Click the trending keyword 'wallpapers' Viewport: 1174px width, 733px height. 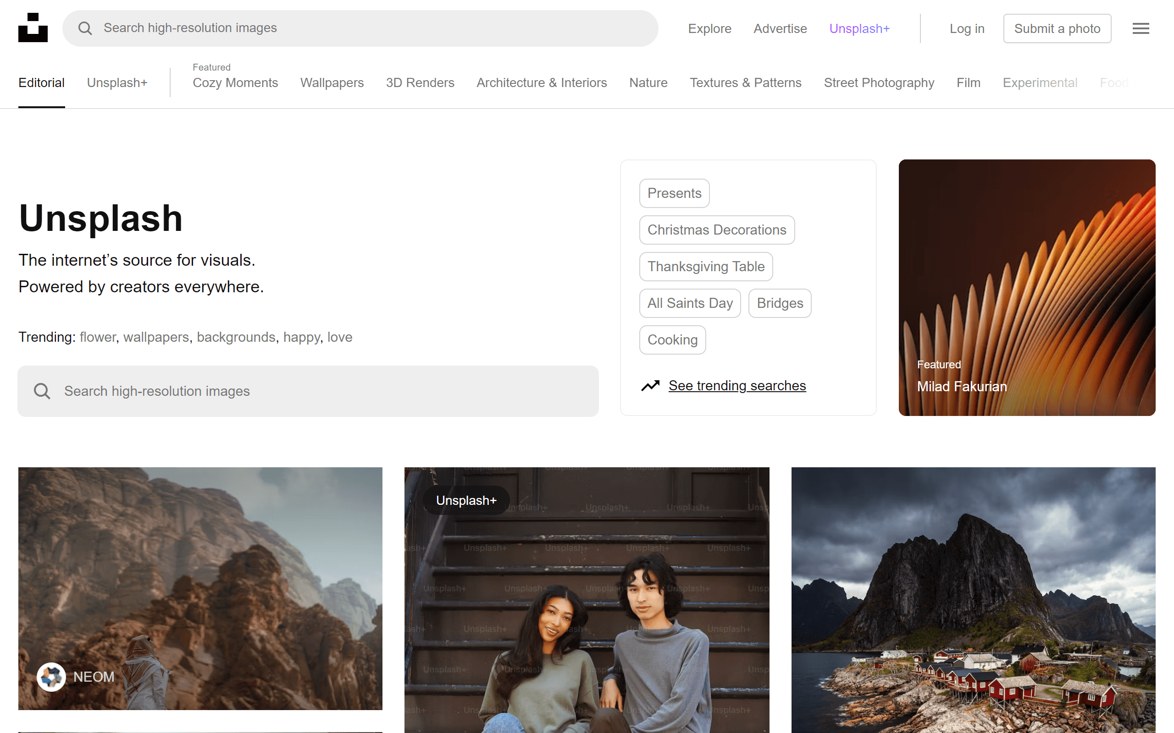coord(156,337)
